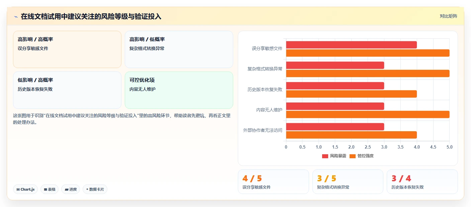Screen dimensions: 471x207
Task: Open the 4 / 5 误分享敏感文件 stat card
Action: point(273,182)
